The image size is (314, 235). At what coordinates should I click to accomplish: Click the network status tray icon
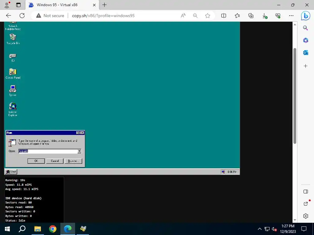coord(267,229)
